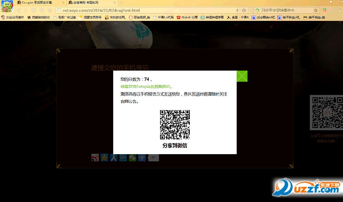The image size is (343, 202).
Task: Open first bookmark with face icon
Action: 13,17
